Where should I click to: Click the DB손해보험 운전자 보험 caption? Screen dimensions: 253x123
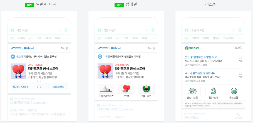(196, 65)
